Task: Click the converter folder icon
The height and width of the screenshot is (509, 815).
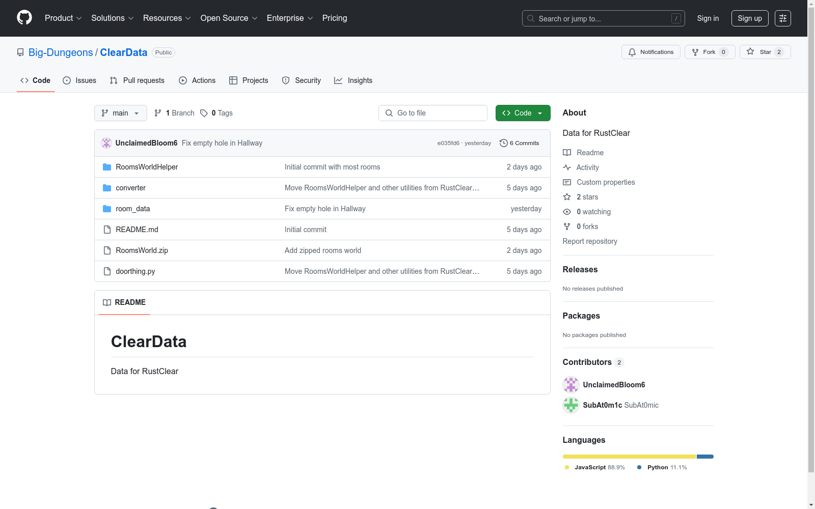Action: 107,188
